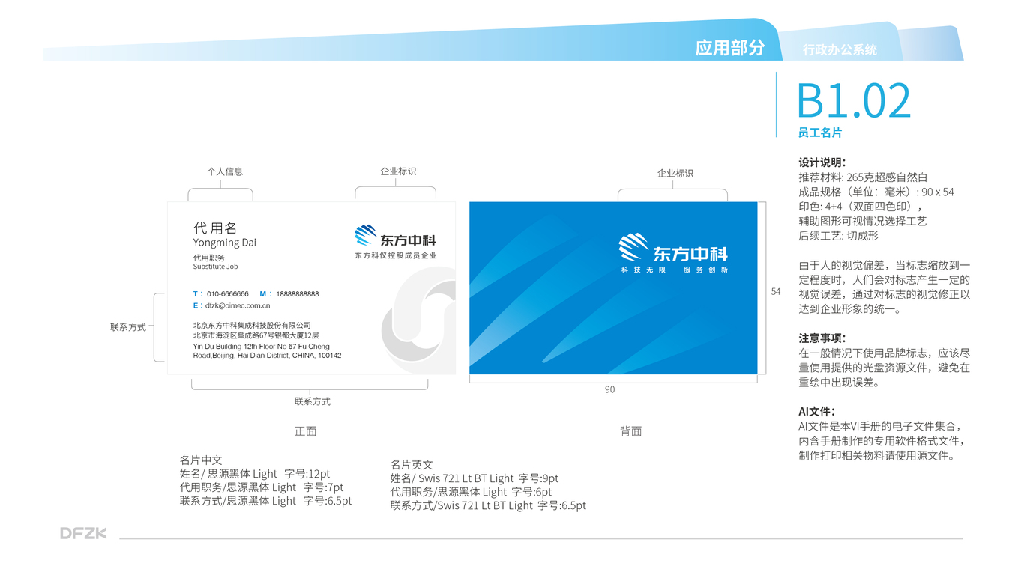The width and height of the screenshot is (1024, 575).
Task: Click the blue back-side card preview
Action: tap(613, 288)
